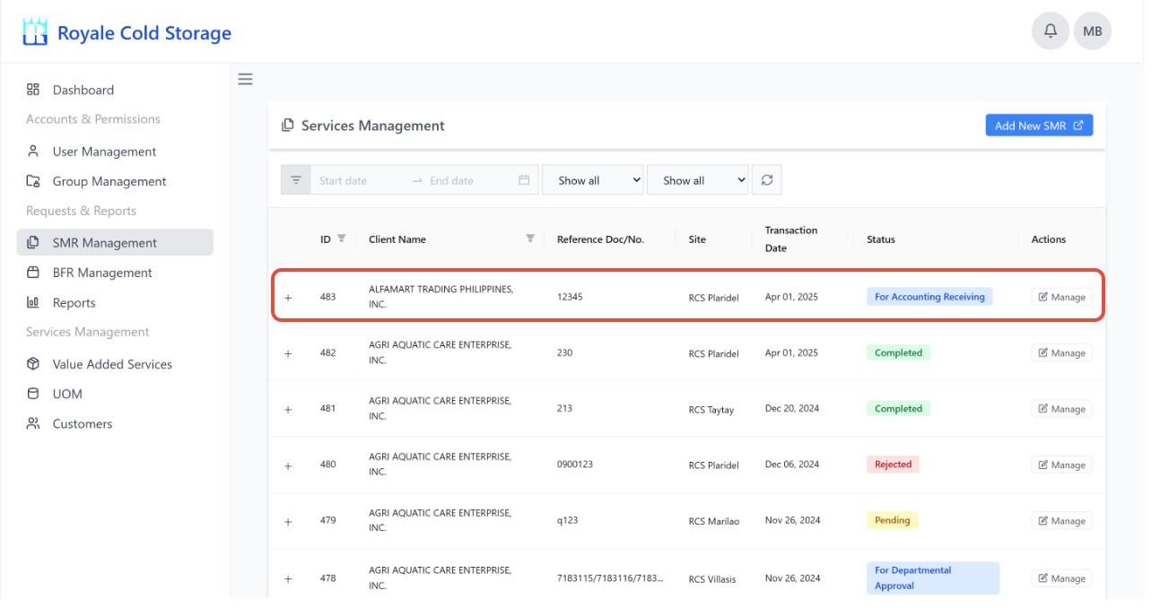Expand row 478 with the plus icon
Viewport: 1160px width, 608px height.
(x=288, y=578)
